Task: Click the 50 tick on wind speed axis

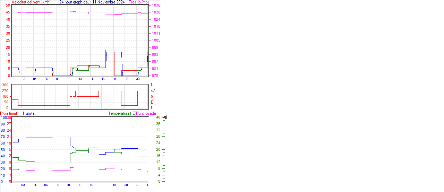Action: tap(8, 6)
